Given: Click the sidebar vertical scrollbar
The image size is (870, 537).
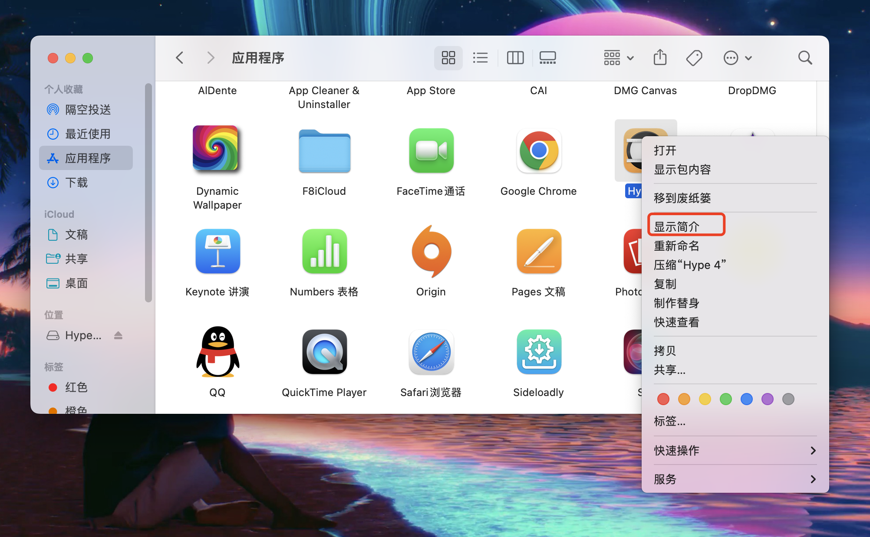Looking at the screenshot, I should [x=148, y=193].
